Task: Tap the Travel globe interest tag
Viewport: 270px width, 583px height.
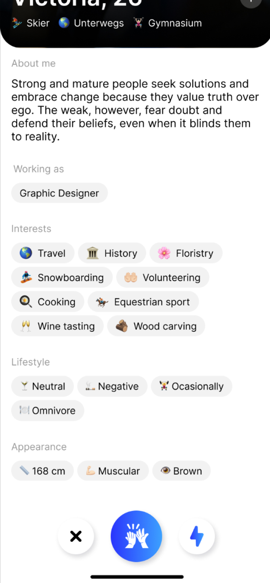Action: click(42, 253)
